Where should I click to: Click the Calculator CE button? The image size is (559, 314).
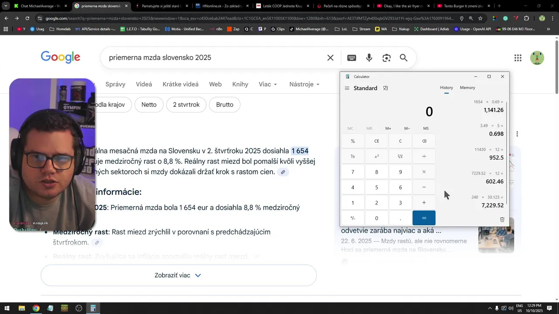tap(376, 141)
